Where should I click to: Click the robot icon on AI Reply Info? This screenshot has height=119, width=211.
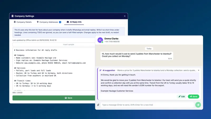(68, 22)
